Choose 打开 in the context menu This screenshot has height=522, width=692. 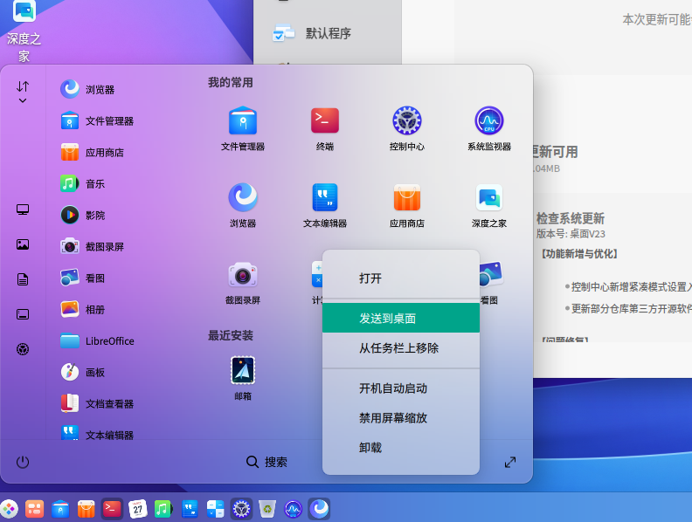coord(401,278)
